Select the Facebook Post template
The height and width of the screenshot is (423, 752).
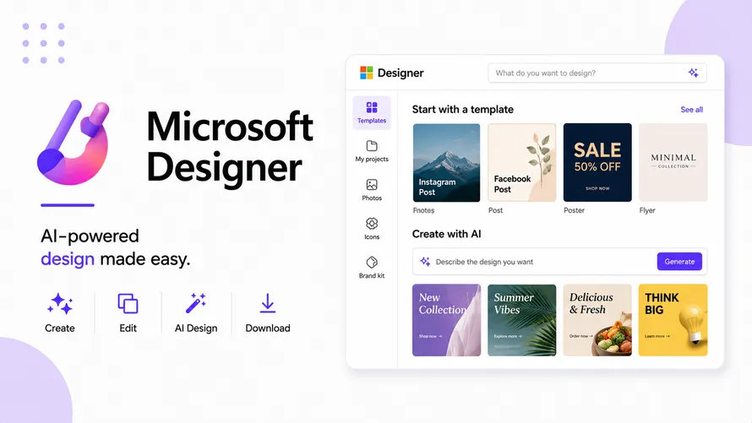pyautogui.click(x=522, y=163)
